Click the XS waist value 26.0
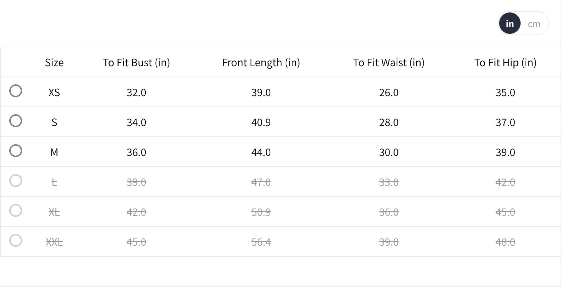 (x=389, y=93)
